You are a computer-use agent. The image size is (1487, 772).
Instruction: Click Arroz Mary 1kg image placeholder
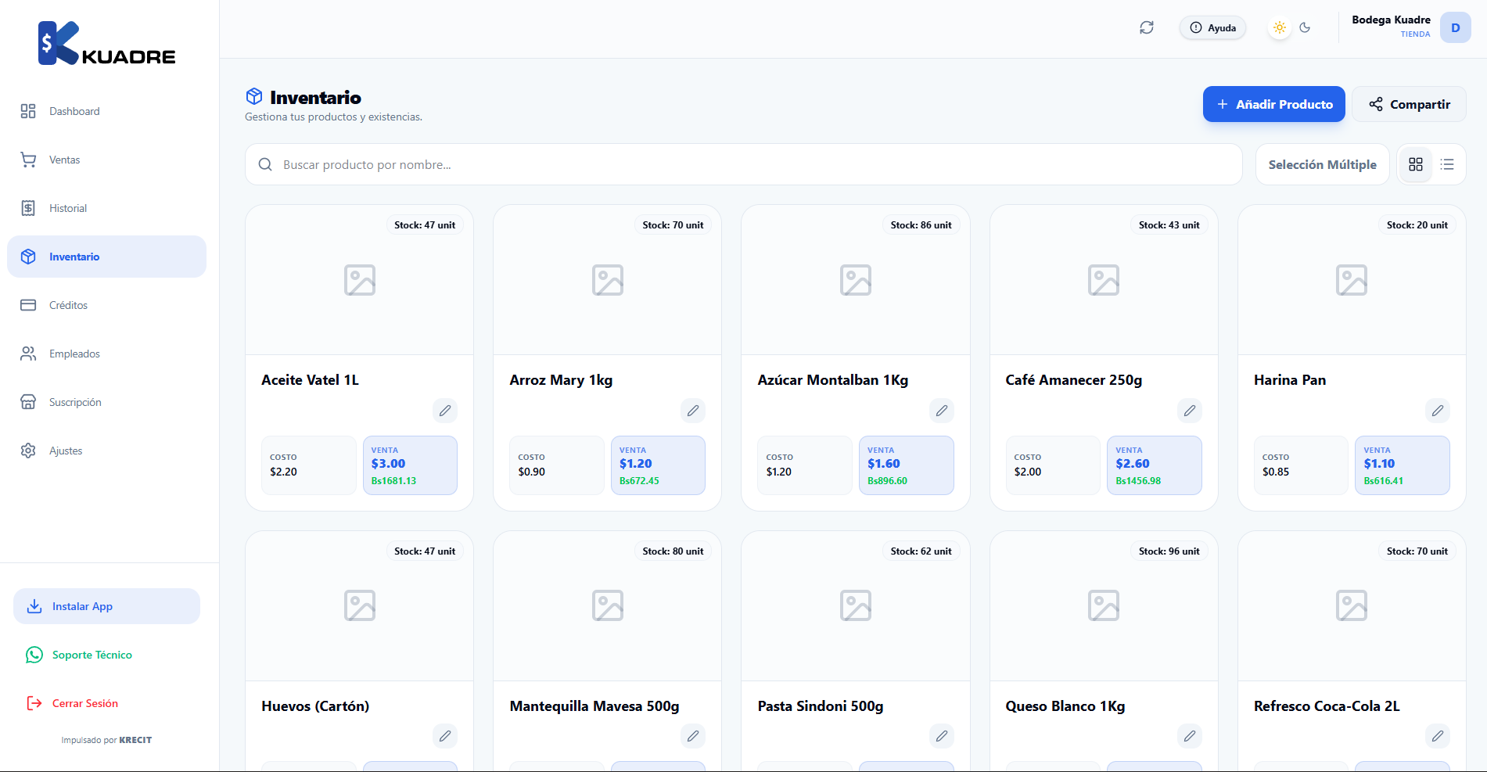(x=608, y=280)
